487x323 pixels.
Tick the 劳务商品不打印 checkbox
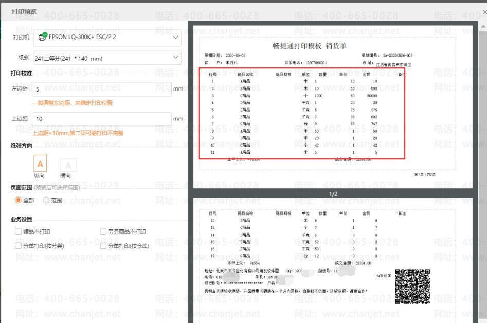(x=103, y=231)
